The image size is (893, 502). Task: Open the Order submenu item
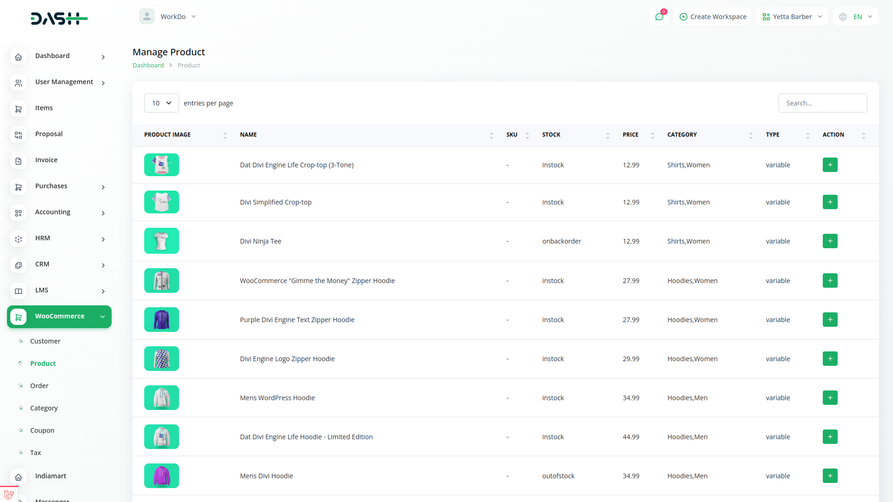(39, 386)
